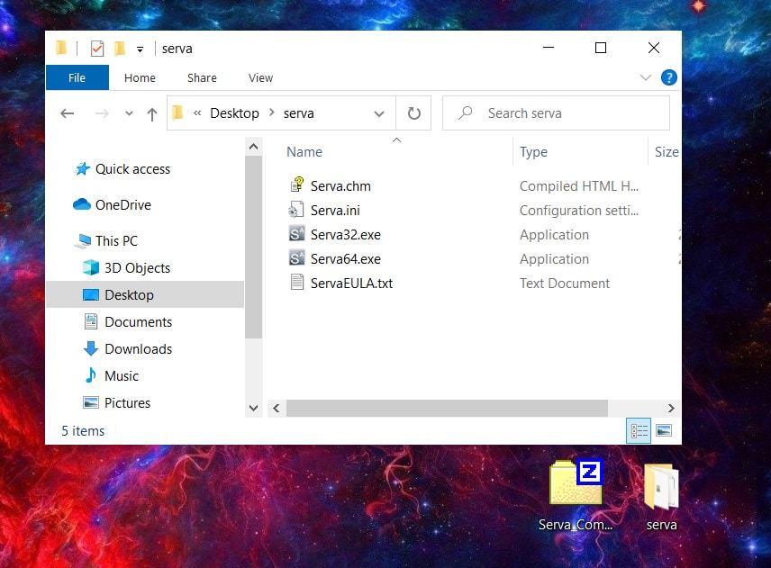
Task: Click the Documents folder icon in sidebar
Action: (x=91, y=321)
